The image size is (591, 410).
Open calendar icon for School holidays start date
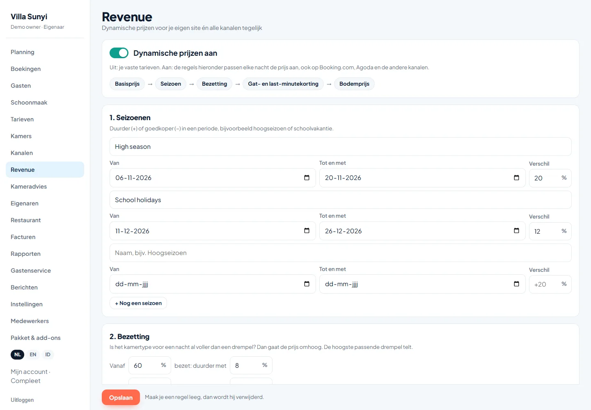coord(307,230)
